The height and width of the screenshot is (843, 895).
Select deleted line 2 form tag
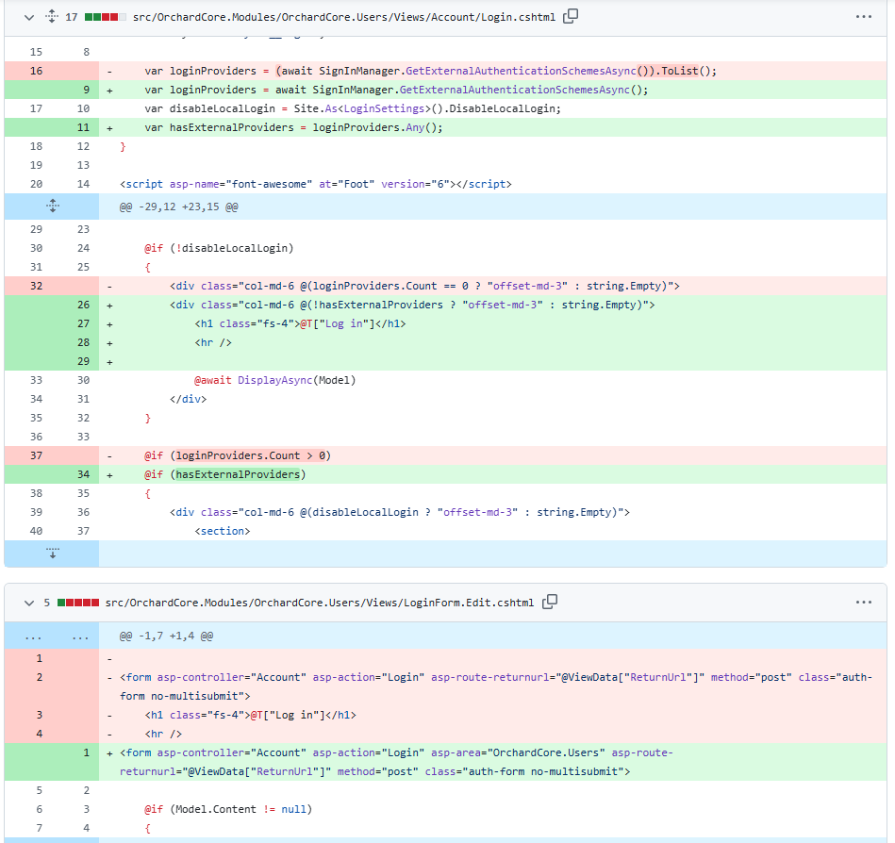click(40, 677)
